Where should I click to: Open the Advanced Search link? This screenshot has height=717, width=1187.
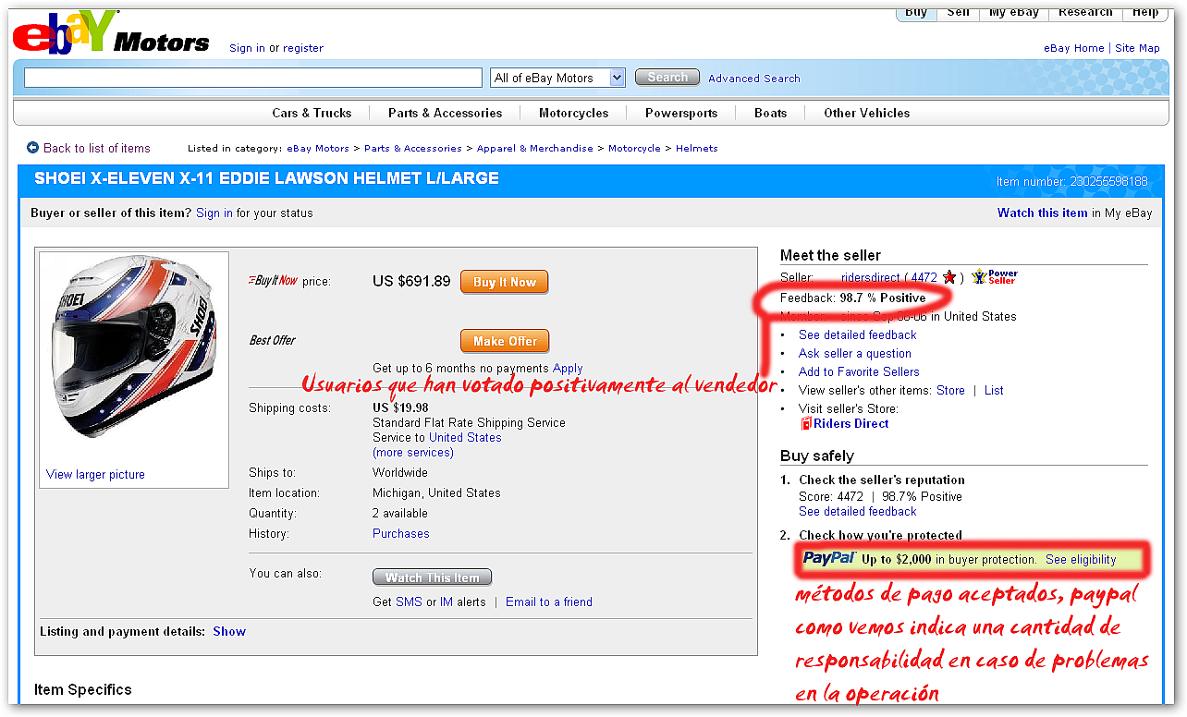(754, 79)
